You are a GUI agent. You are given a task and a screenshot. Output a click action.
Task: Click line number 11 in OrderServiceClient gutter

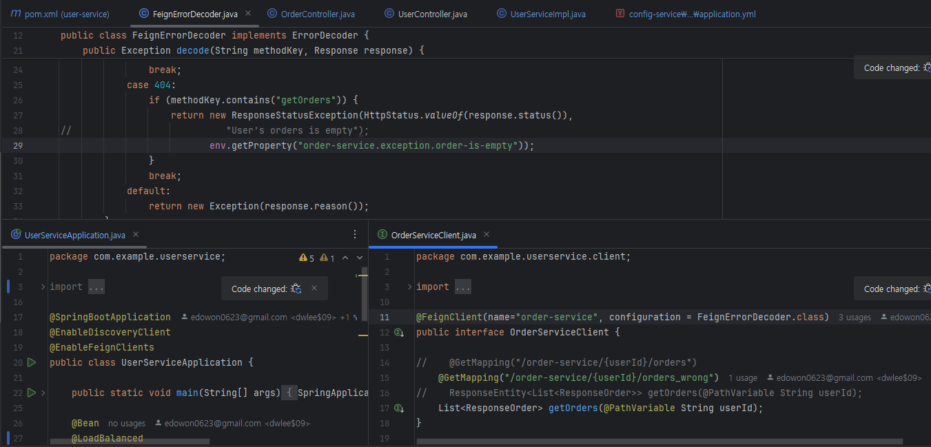385,318
